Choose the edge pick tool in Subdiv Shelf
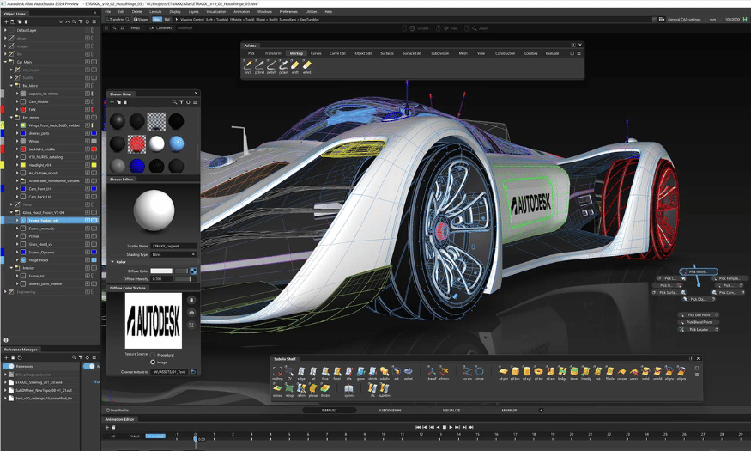The height and width of the screenshot is (451, 751). tap(301, 371)
